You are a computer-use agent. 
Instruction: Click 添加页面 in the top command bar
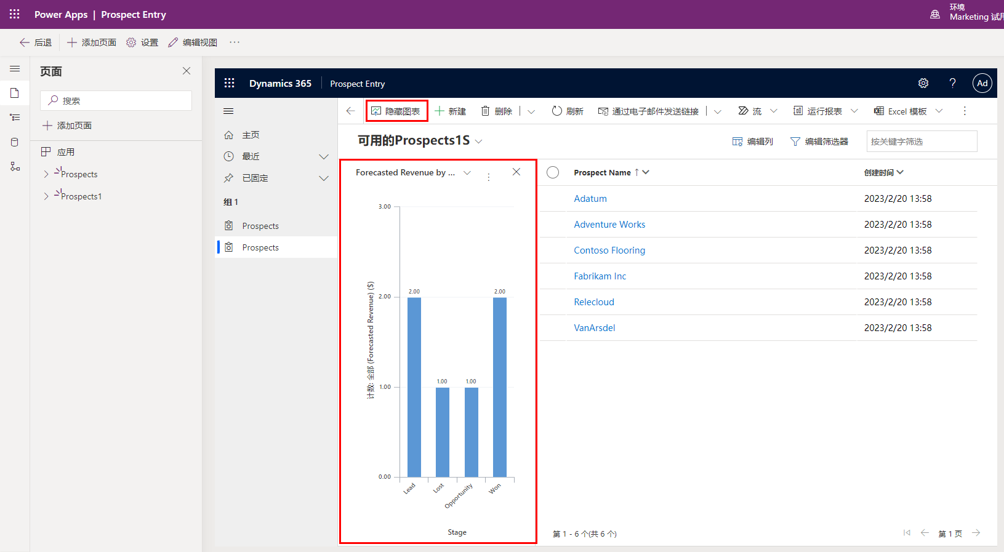pos(92,42)
